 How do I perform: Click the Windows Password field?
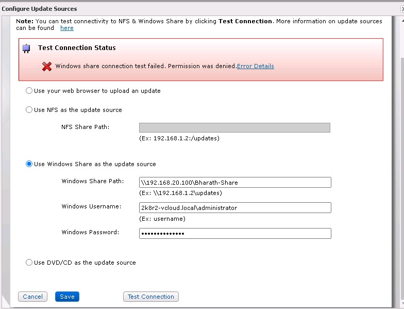235,234
